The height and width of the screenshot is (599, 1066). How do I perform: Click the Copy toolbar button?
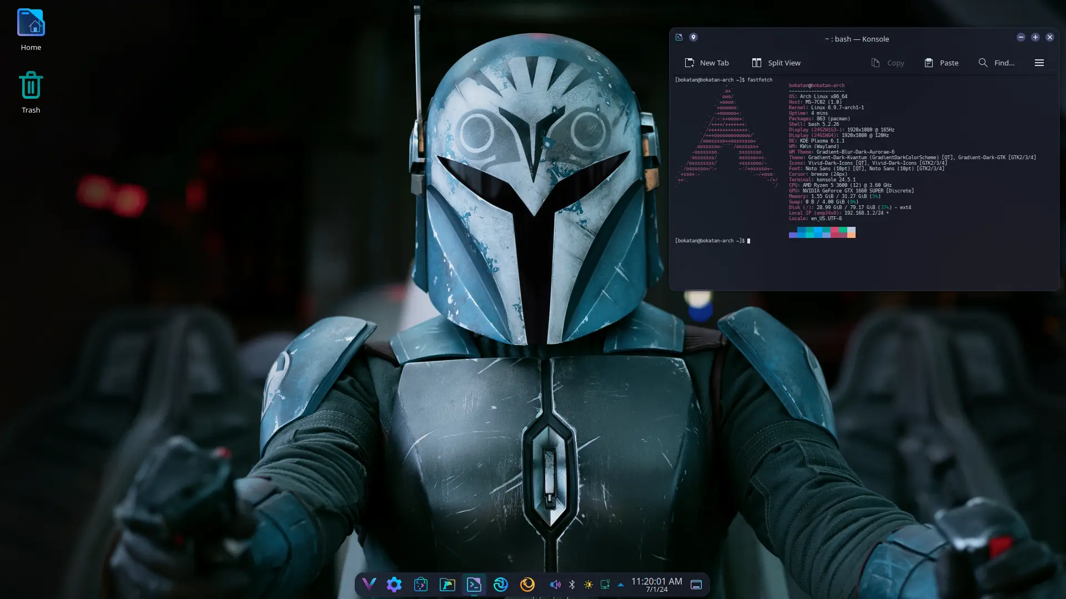(x=888, y=63)
